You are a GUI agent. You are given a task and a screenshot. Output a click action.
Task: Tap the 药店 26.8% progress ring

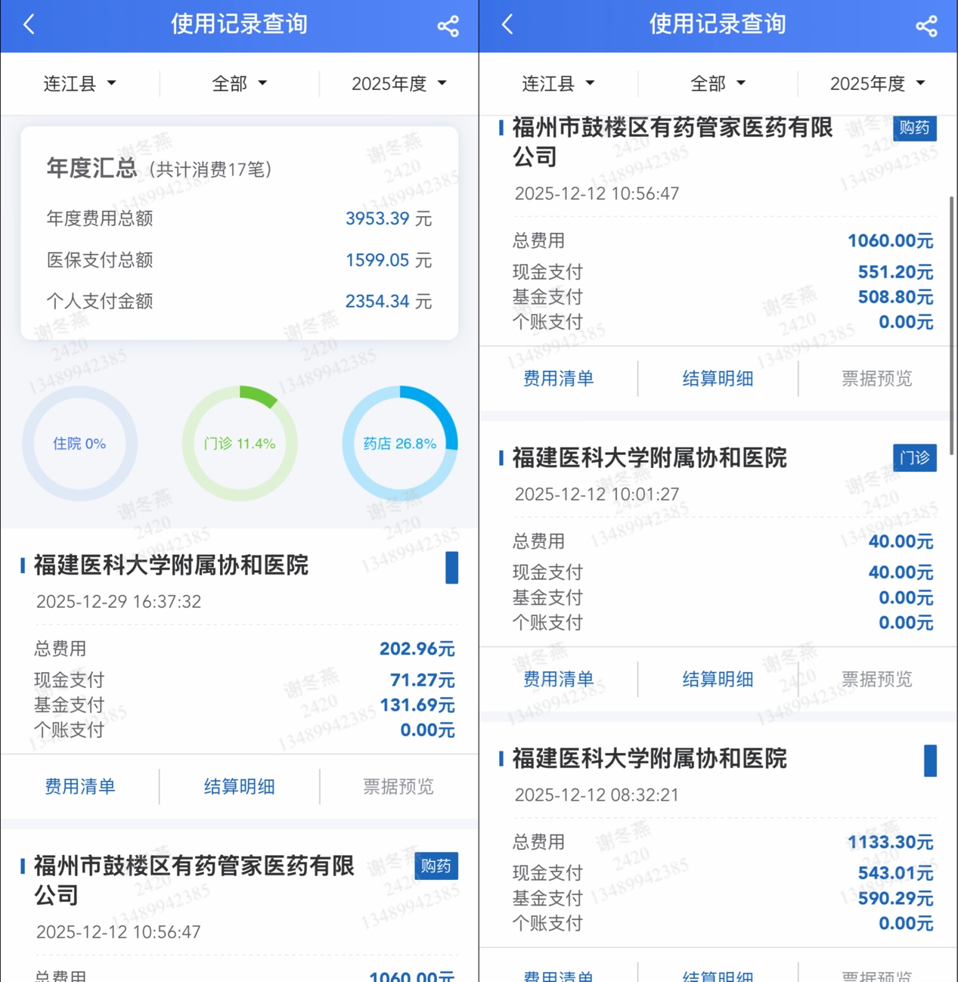pyautogui.click(x=399, y=444)
